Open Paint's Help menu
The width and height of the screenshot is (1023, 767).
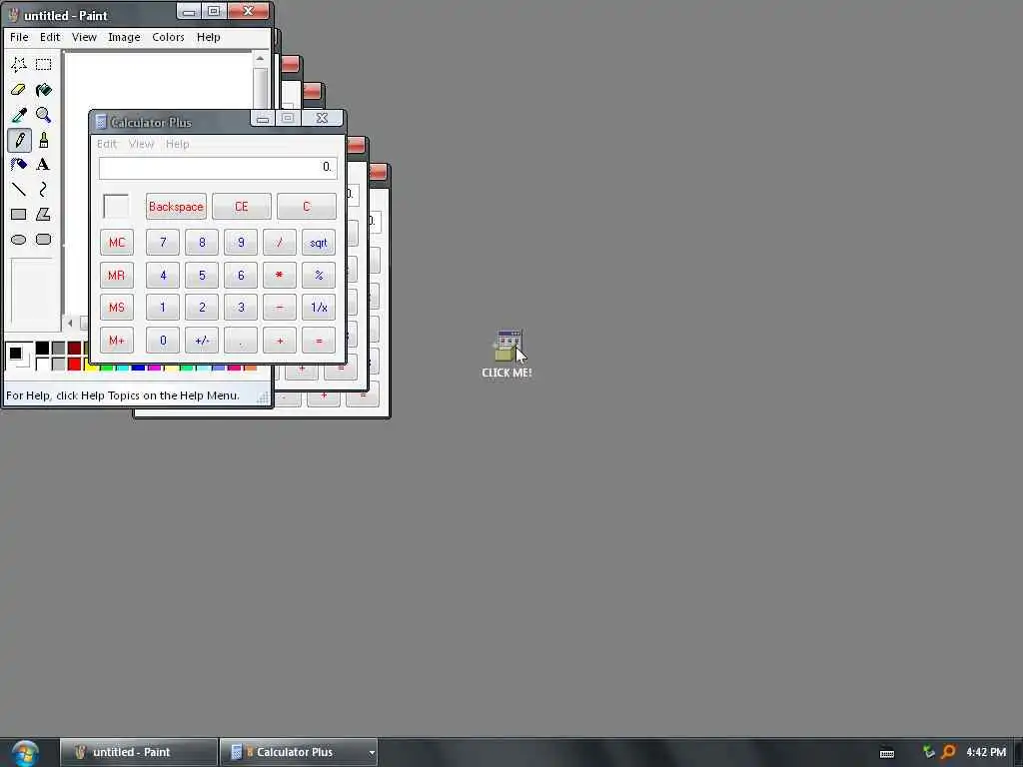tap(209, 37)
